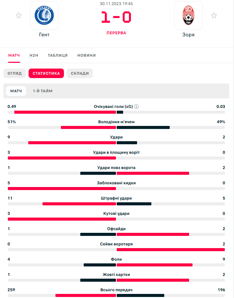Viewport: 234px width, 298px height.
Task: Click the Володіння м'ячем possession bar
Action: tap(116, 128)
